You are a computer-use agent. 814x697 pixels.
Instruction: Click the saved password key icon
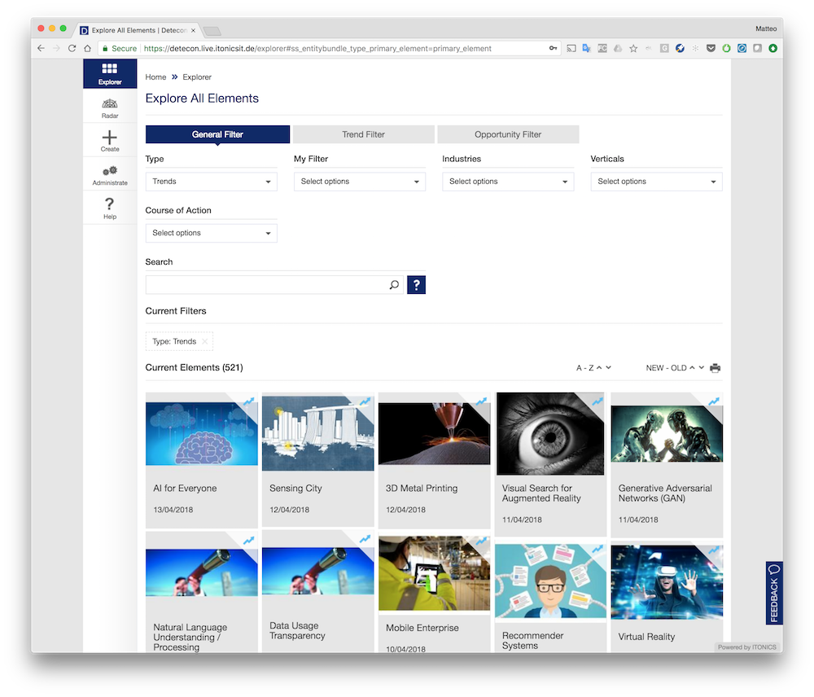(554, 48)
